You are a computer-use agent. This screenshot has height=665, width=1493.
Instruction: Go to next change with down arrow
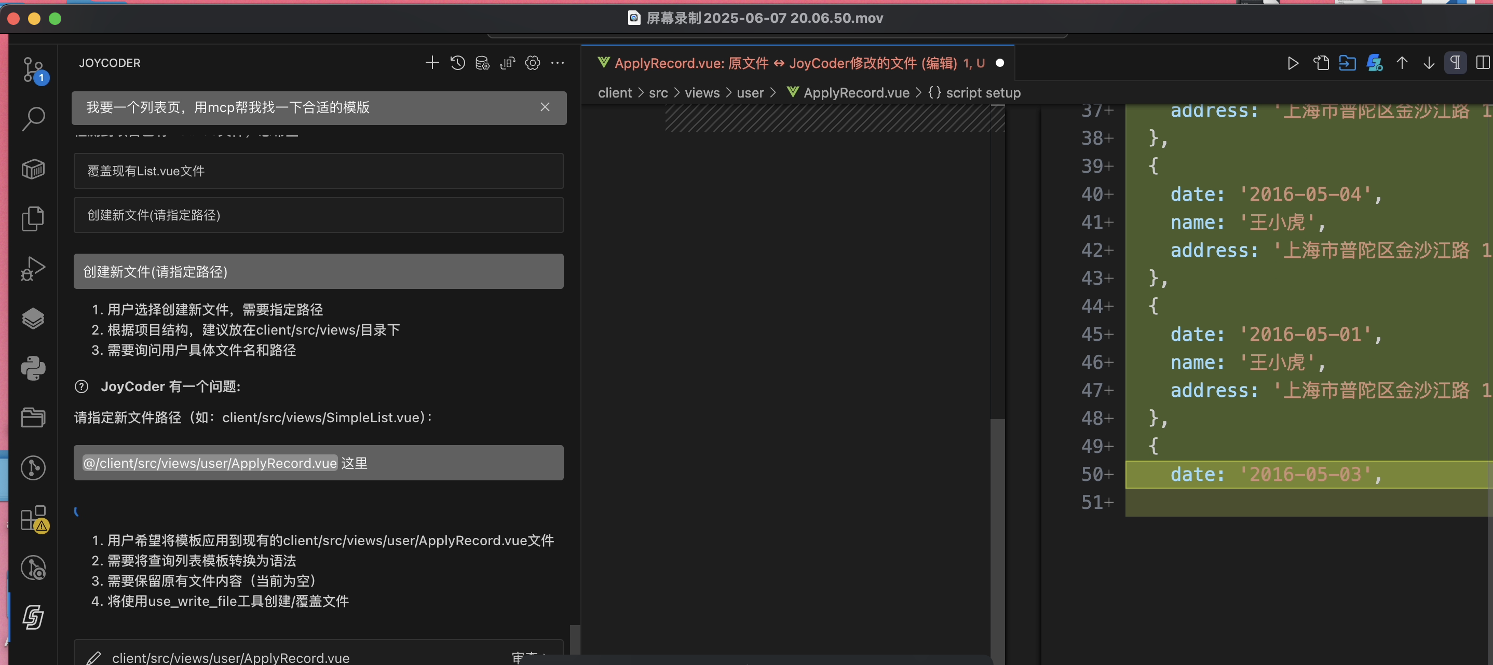(x=1429, y=63)
